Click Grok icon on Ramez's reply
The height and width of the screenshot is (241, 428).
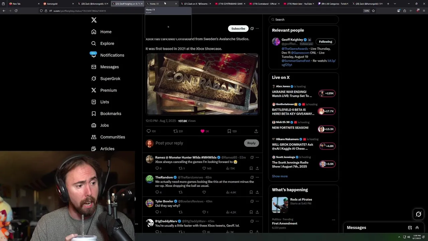[252, 157]
